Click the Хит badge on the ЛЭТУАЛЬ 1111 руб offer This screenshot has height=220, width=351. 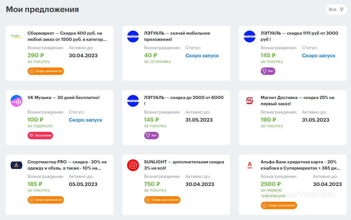(268, 71)
